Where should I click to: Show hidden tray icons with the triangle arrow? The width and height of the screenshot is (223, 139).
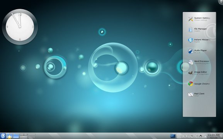(205, 136)
